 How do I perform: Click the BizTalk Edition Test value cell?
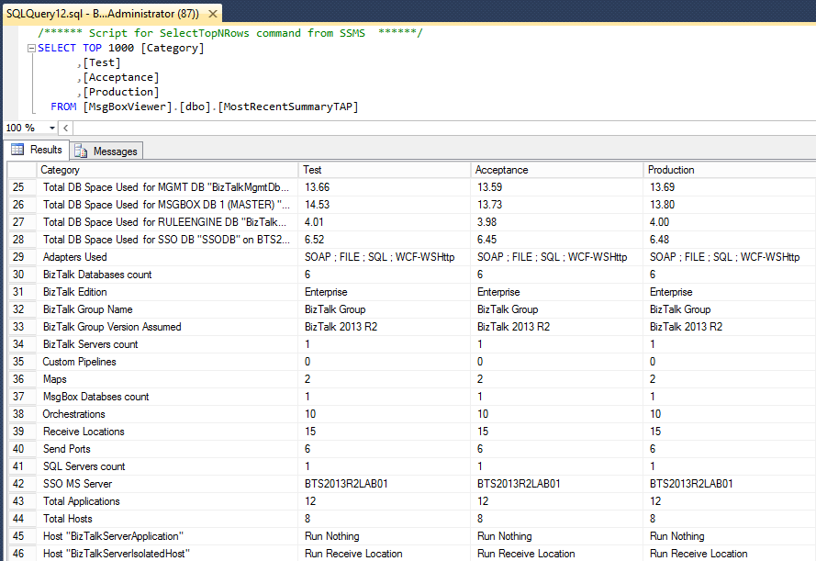click(x=385, y=292)
